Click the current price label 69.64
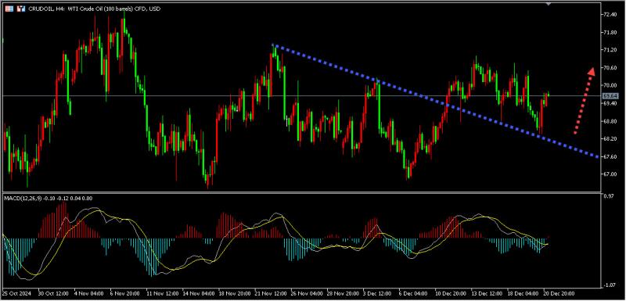Viewport: 626px width, 301px height. click(611, 96)
